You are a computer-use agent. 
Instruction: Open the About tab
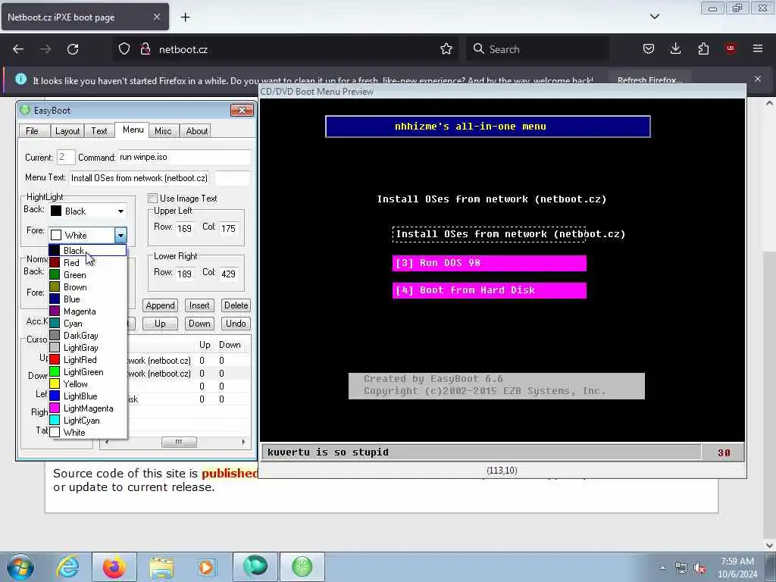pyautogui.click(x=196, y=130)
